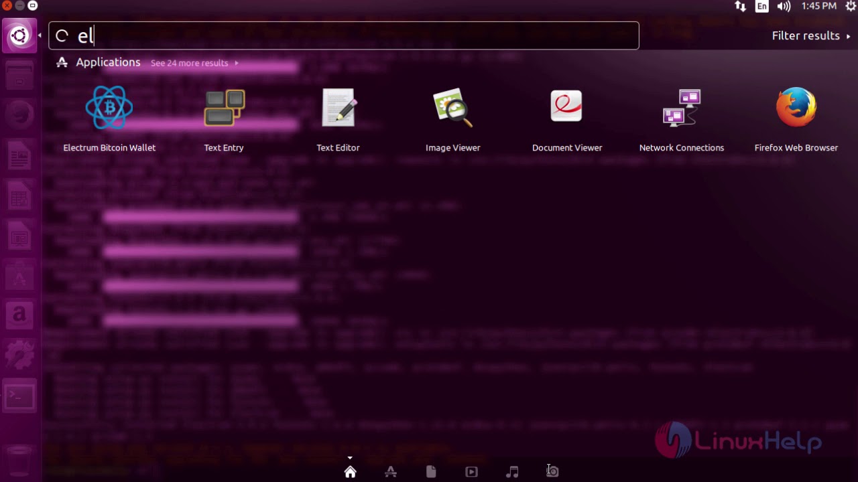Switch to the Music lens icon
The width and height of the screenshot is (858, 482).
pos(512,472)
